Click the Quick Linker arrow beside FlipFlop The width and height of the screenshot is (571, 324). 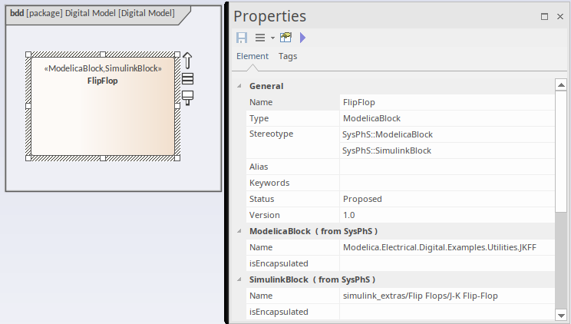187,61
